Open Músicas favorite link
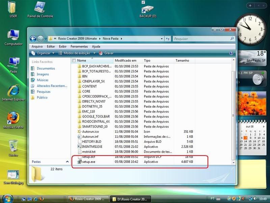 point(43,80)
